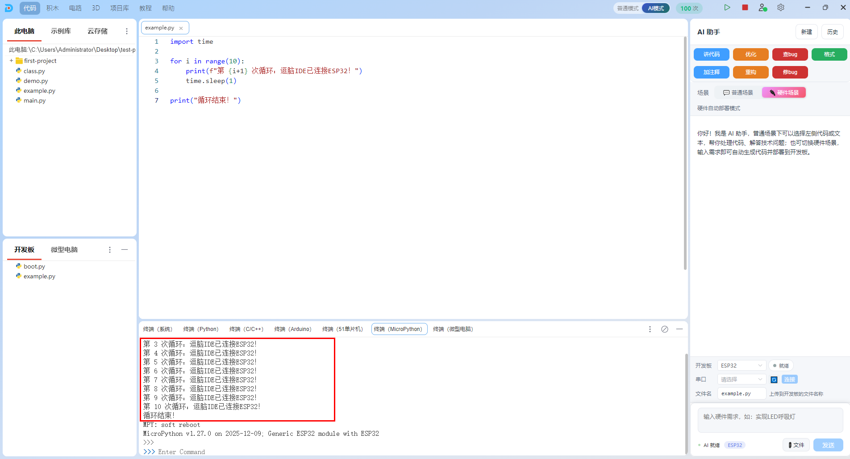Click the 文件名 example.py input field
The height and width of the screenshot is (459, 850).
[x=742, y=393]
